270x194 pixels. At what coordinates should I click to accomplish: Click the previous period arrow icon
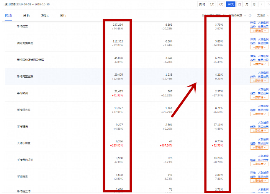[x=262, y=4]
